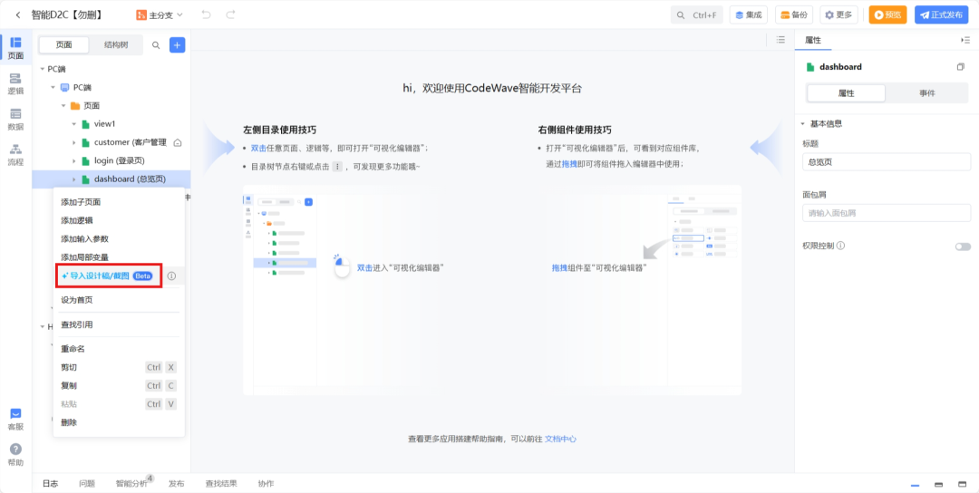979x493 pixels.
Task: Click info icon beside 导入设计稿/截图
Action: [171, 275]
